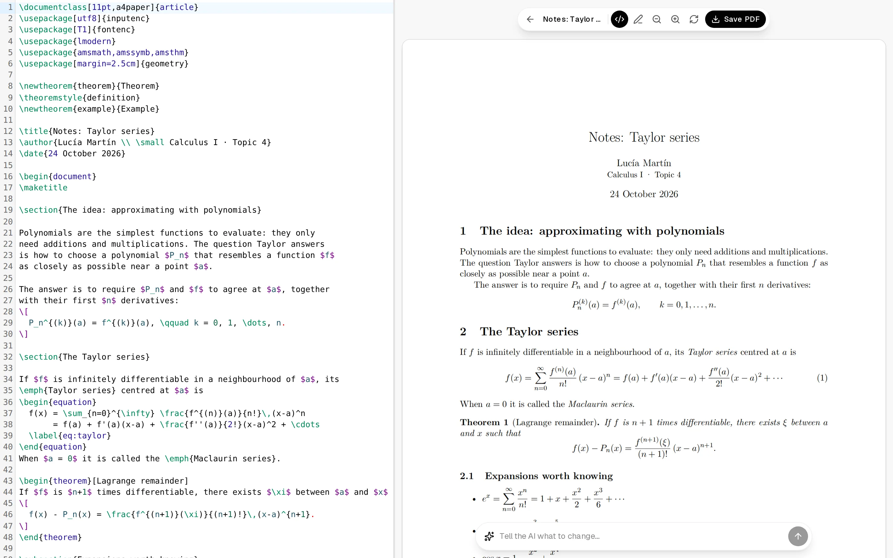Viewport: 893px width, 558px height.
Task: Click the preview title 'Notes: Taylor series'
Action: [x=644, y=137]
